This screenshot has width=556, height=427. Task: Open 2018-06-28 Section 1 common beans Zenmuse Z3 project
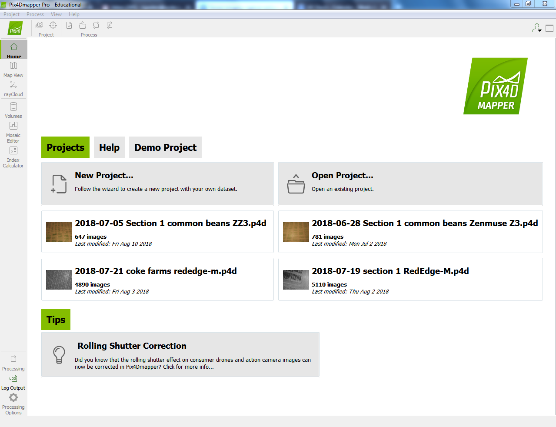point(410,232)
